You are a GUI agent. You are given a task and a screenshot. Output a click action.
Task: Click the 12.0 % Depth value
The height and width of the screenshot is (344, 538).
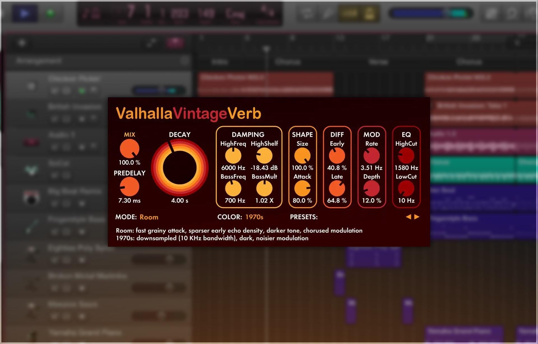click(x=372, y=201)
